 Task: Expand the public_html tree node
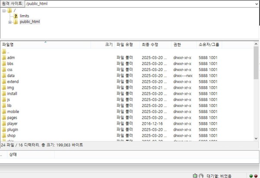point(10,22)
